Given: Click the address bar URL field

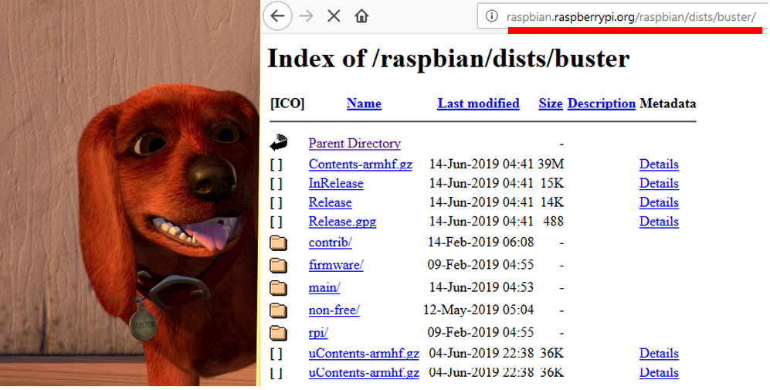Looking at the screenshot, I should [622, 17].
